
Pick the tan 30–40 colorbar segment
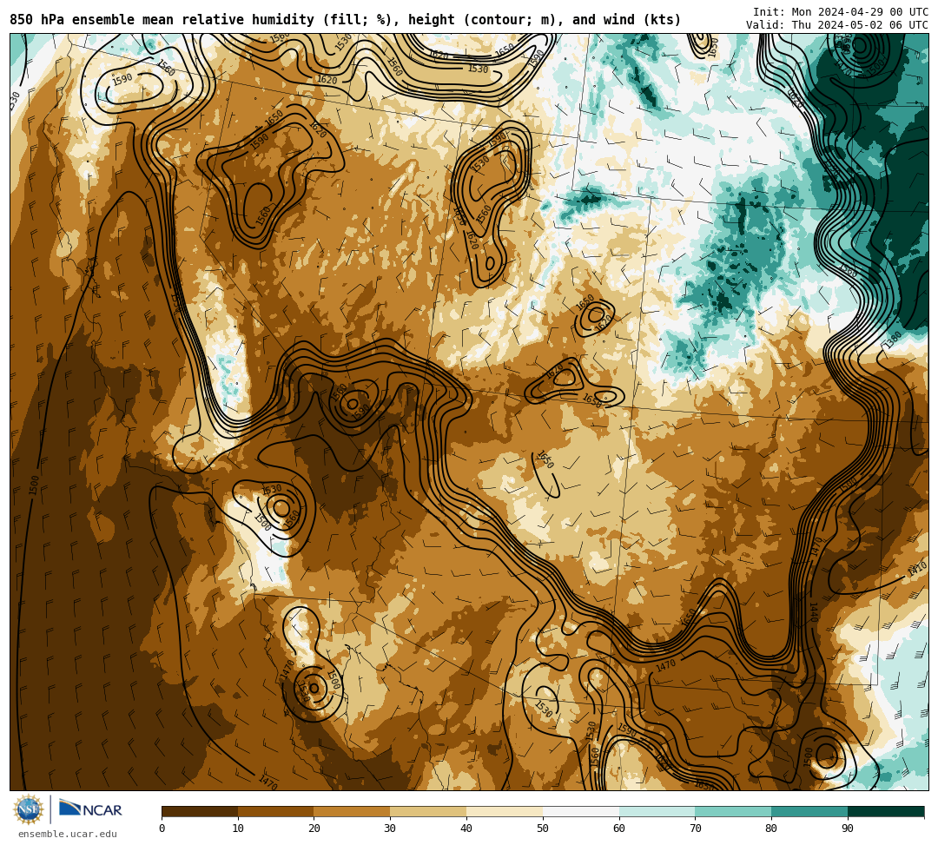coord(428,811)
